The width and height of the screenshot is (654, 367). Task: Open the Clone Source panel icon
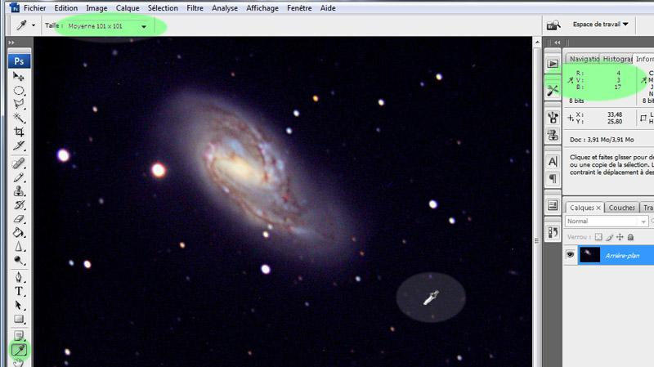(x=553, y=135)
